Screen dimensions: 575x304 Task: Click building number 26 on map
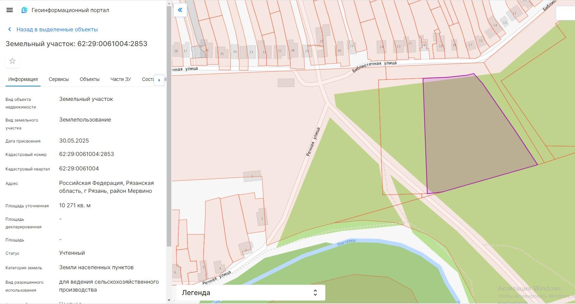click(x=339, y=51)
